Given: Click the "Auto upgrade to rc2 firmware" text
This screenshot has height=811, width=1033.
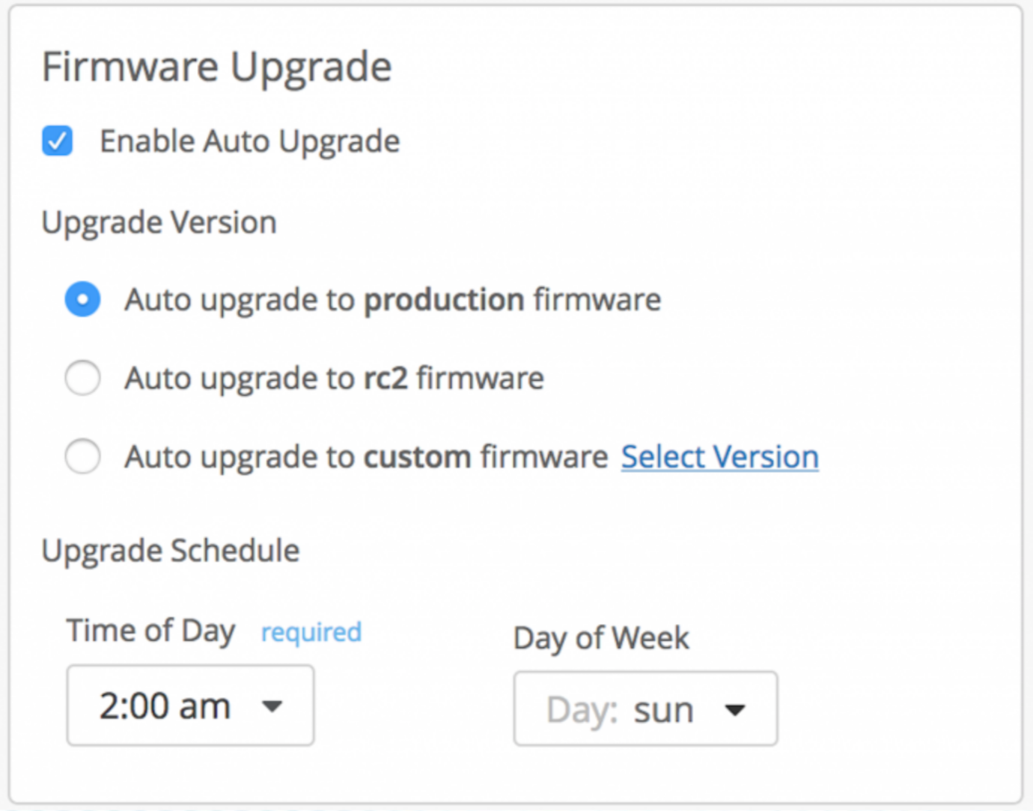Looking at the screenshot, I should (334, 378).
